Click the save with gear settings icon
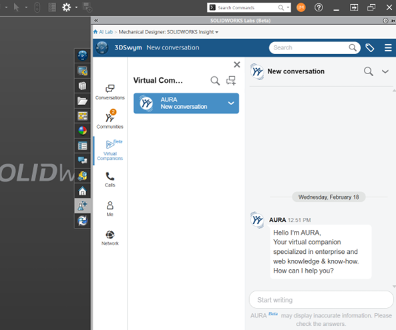Viewport: 396px width, 330px height. tap(87, 7)
